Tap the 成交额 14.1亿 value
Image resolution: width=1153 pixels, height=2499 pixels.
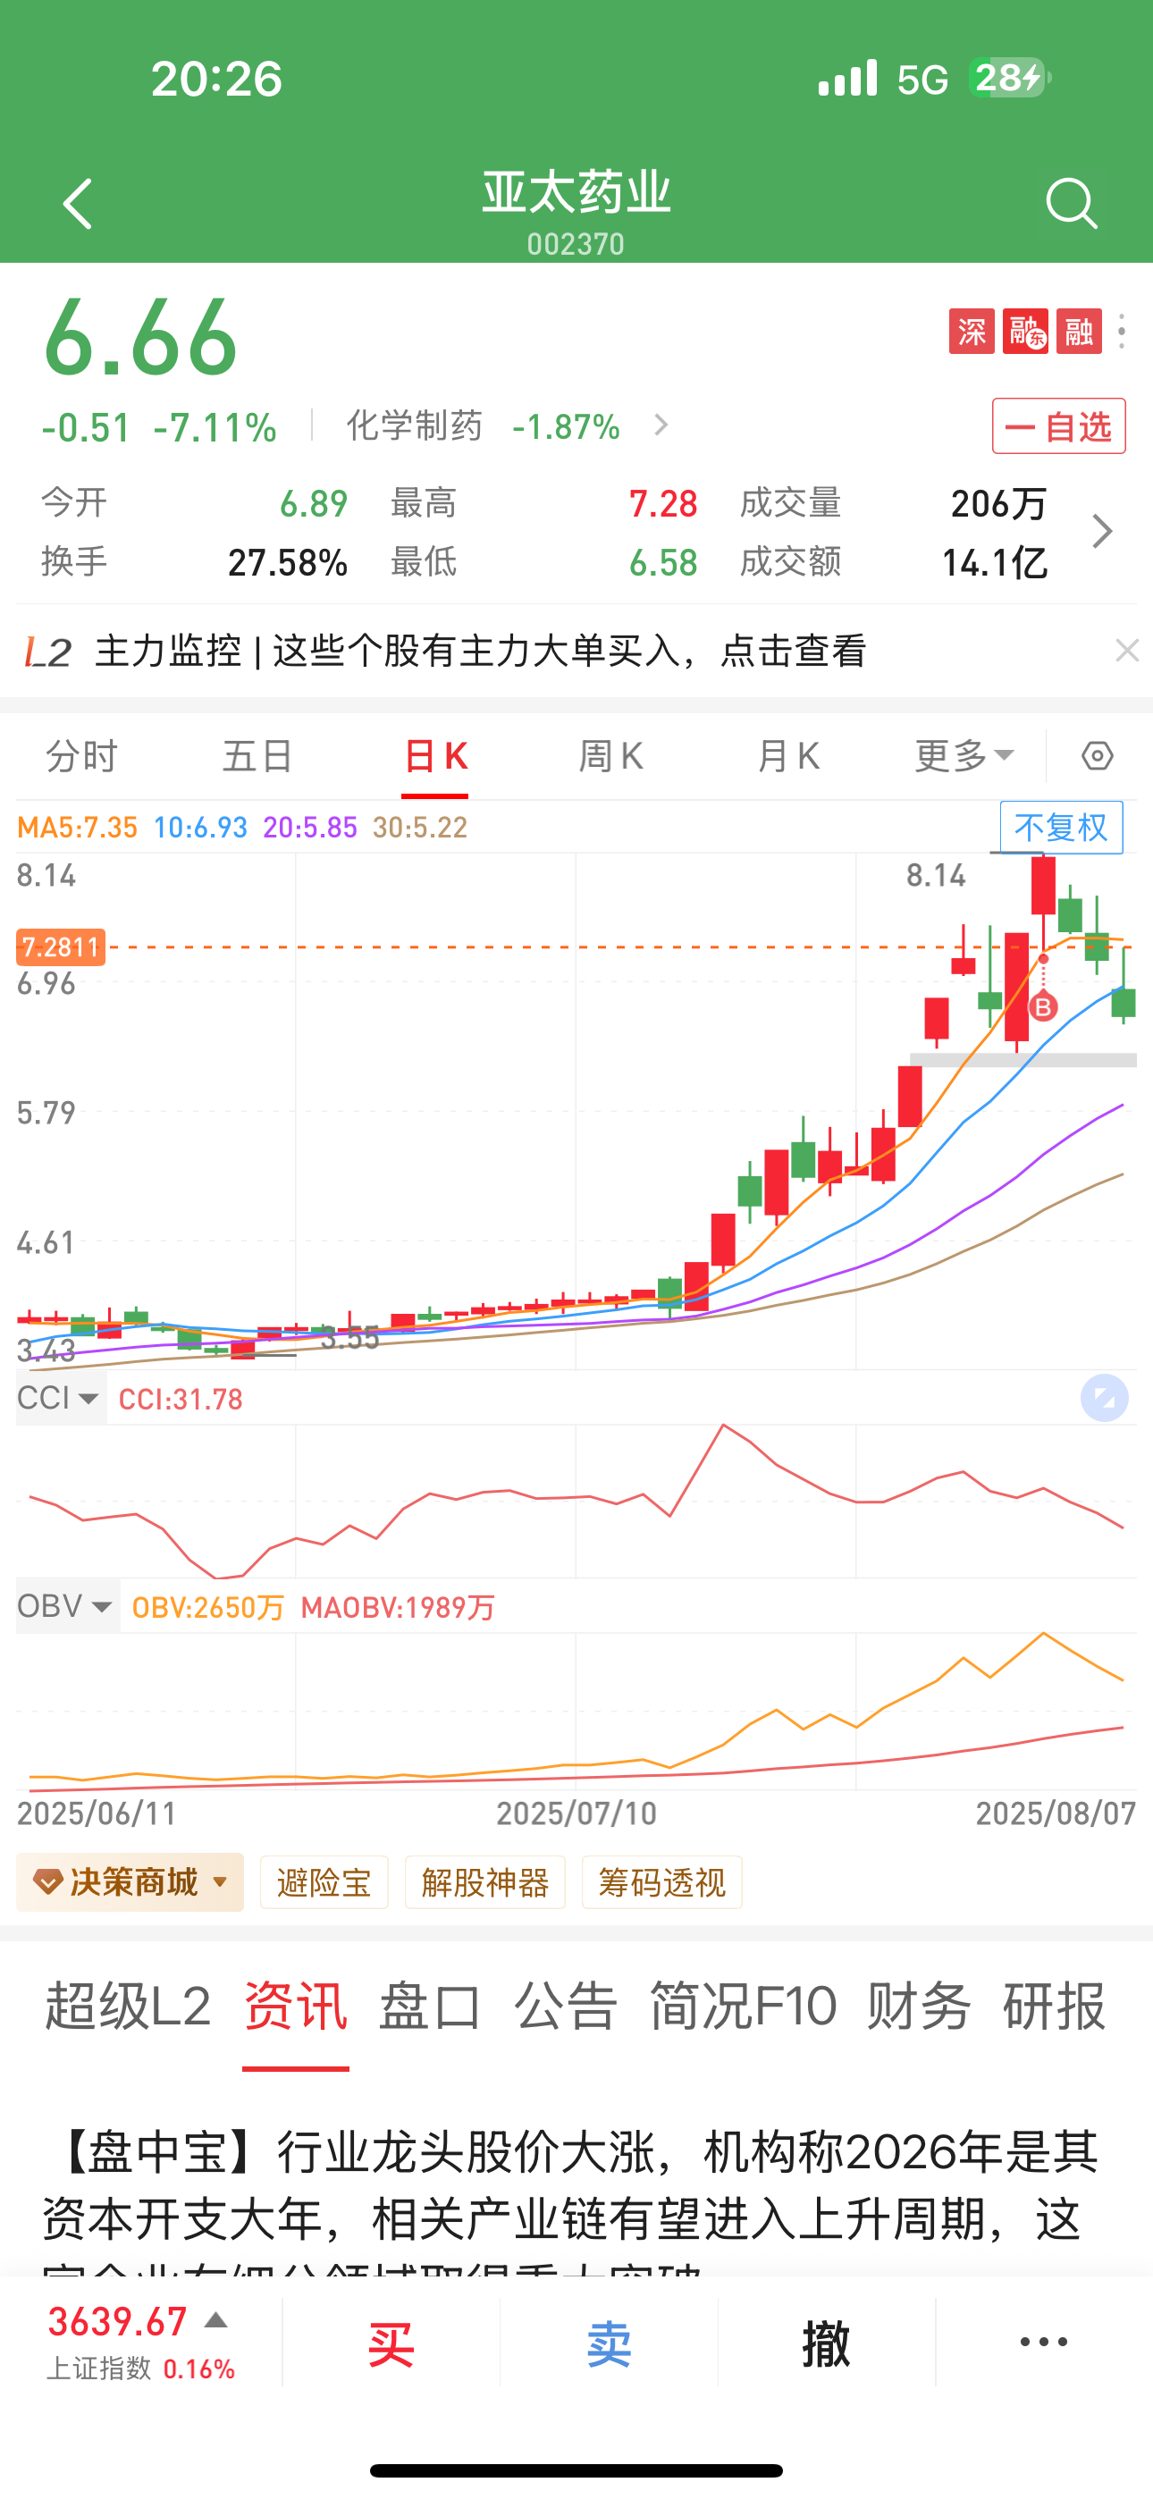(995, 563)
